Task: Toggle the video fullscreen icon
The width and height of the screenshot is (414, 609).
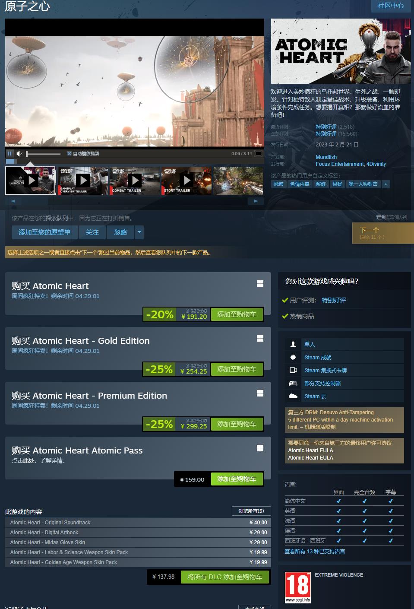Action: (258, 153)
